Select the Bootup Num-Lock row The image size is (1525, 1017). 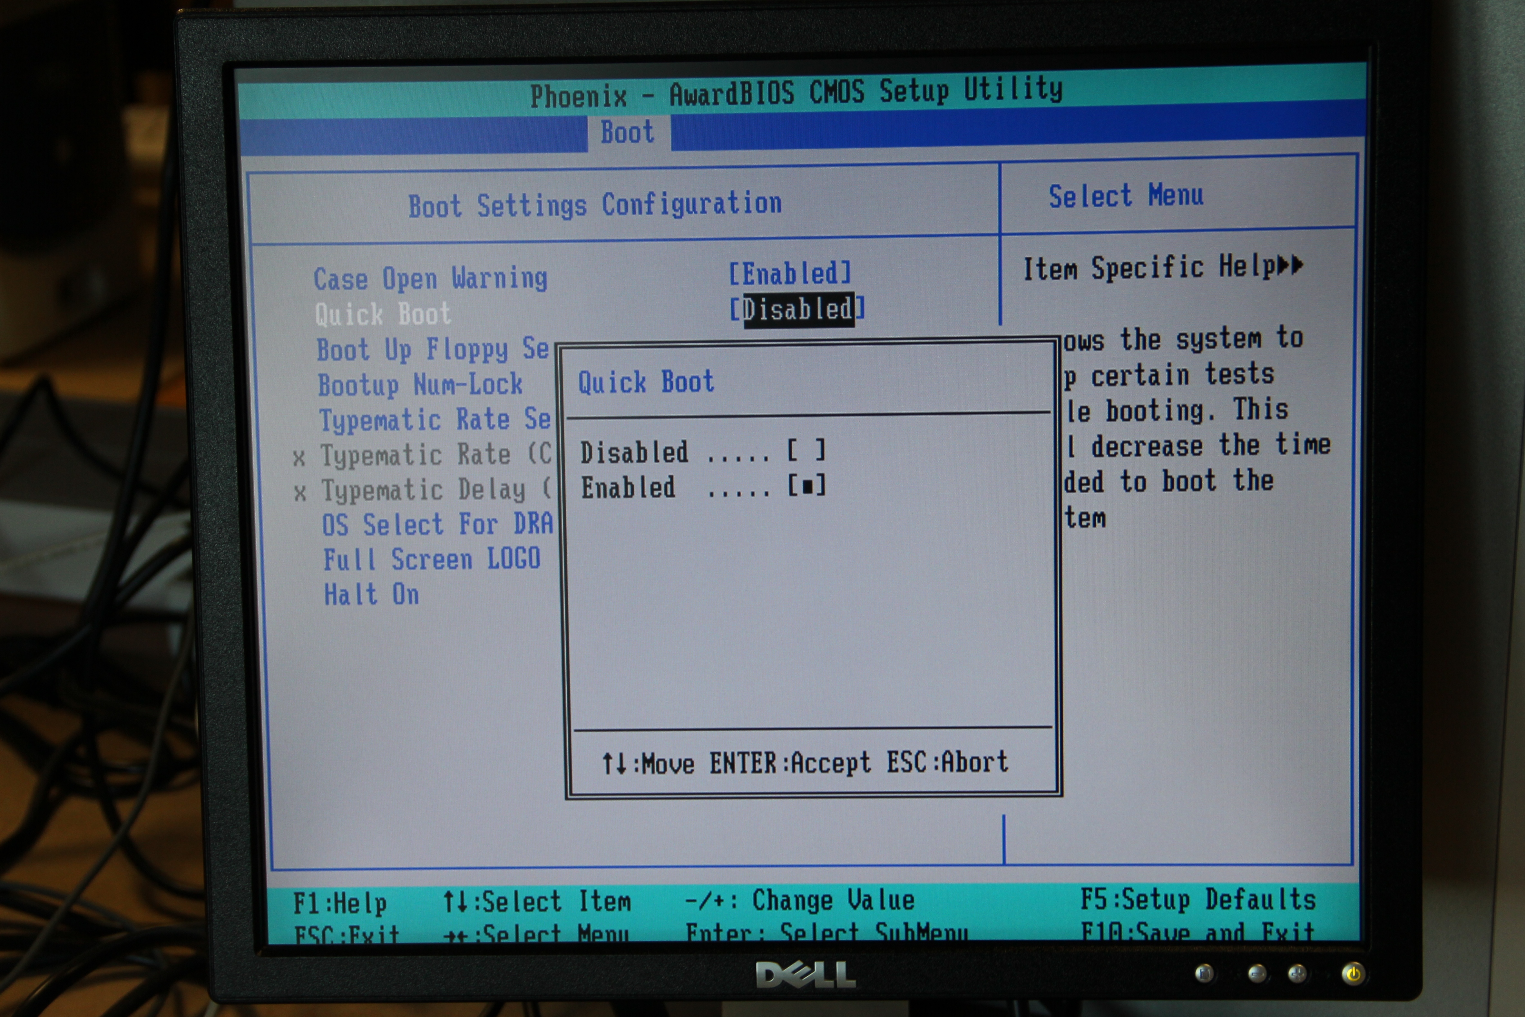(x=420, y=385)
